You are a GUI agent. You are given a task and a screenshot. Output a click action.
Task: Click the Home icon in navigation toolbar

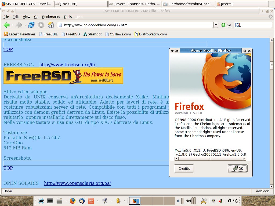coord(51,25)
